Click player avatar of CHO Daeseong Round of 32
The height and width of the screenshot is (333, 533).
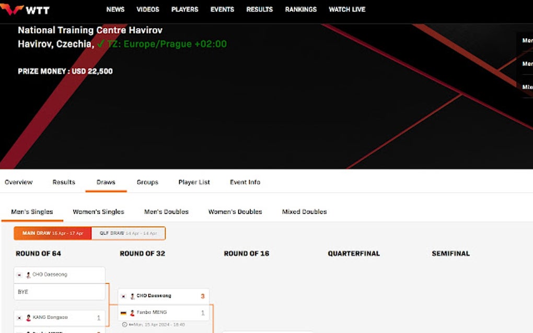[x=132, y=296]
